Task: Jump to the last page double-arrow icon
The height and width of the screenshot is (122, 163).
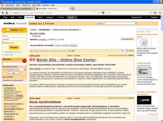Action: click(x=73, y=51)
